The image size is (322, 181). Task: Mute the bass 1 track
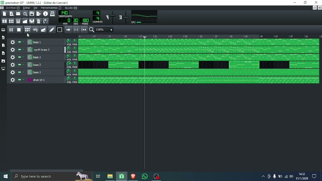point(20,42)
